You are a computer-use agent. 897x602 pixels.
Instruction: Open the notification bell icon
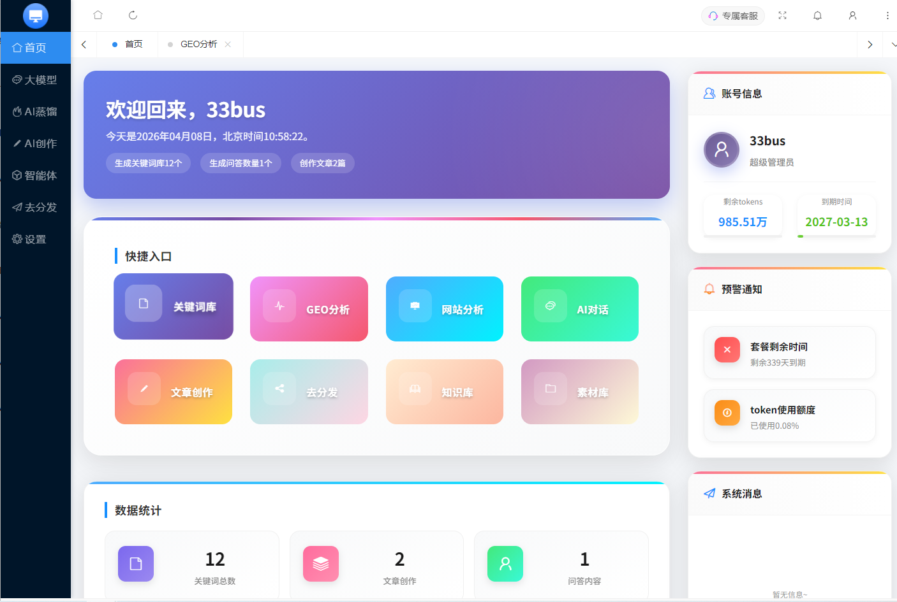tap(817, 15)
